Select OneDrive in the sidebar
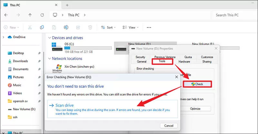 17,37
